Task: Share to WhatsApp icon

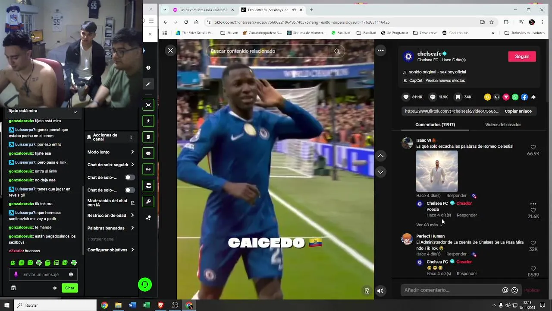Action: pos(515,97)
